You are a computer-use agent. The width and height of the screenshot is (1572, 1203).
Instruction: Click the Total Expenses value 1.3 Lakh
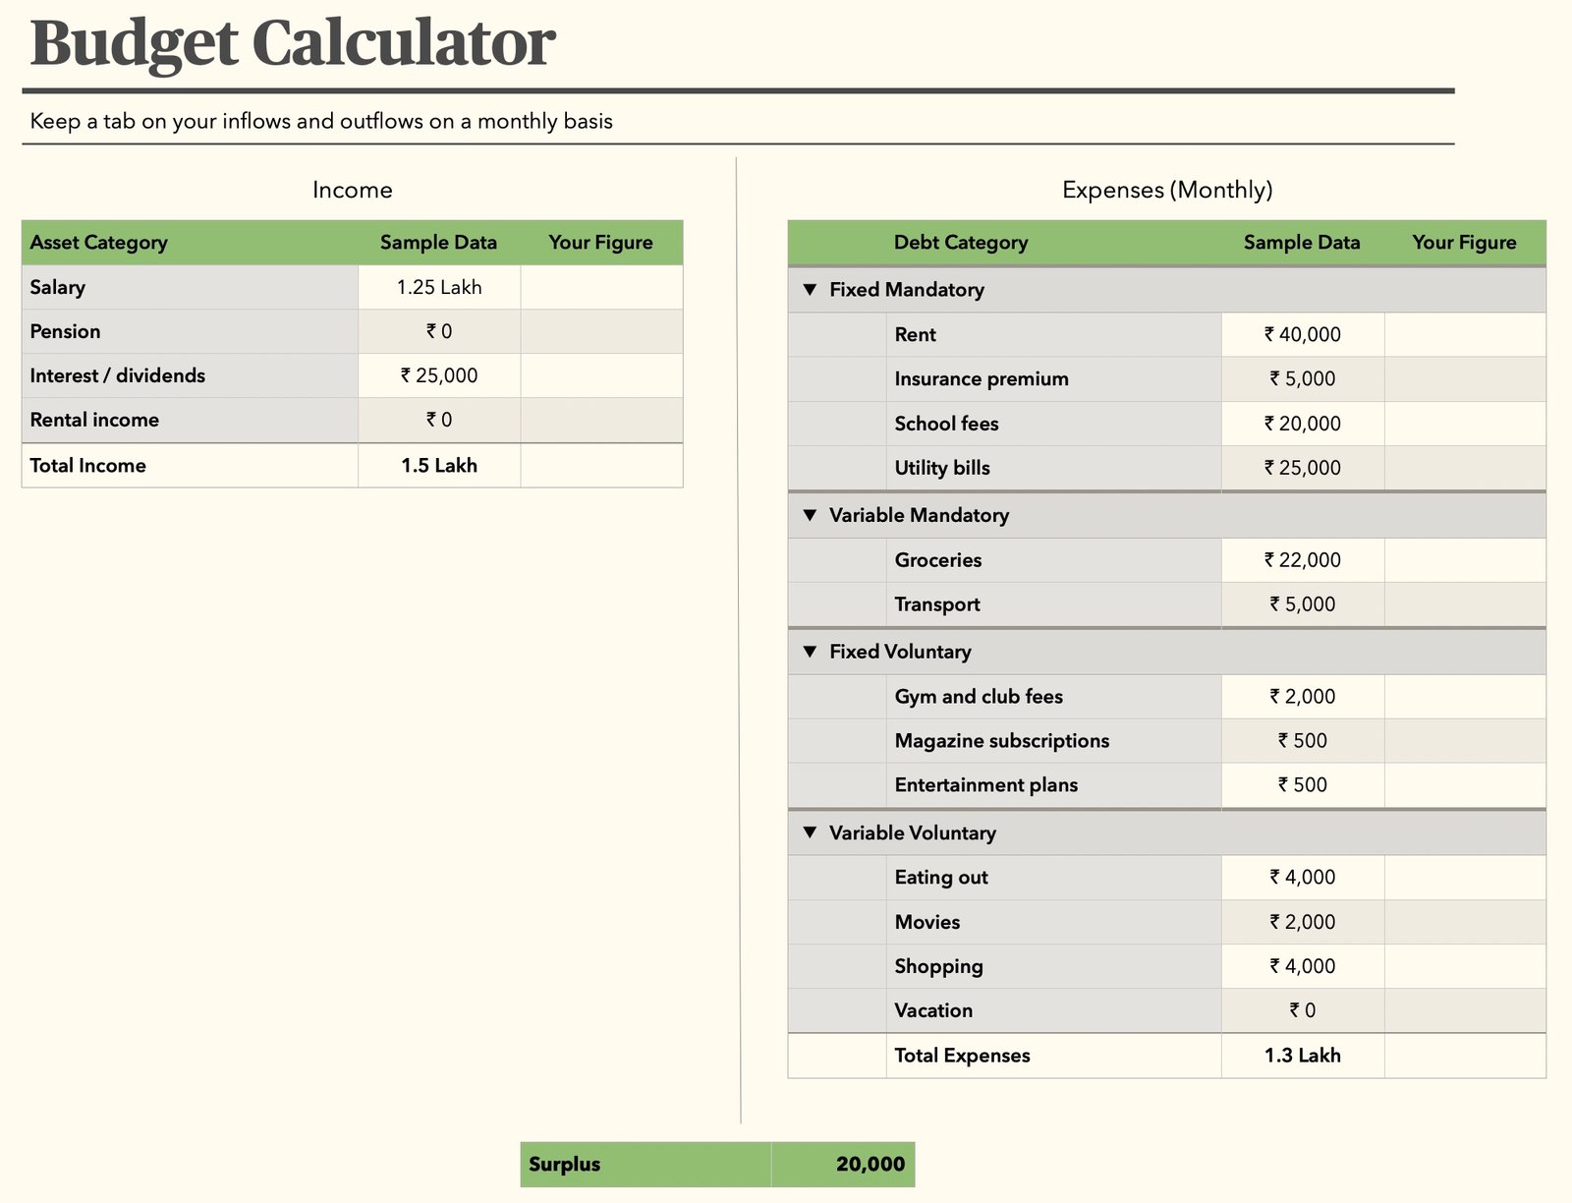pos(1302,1055)
